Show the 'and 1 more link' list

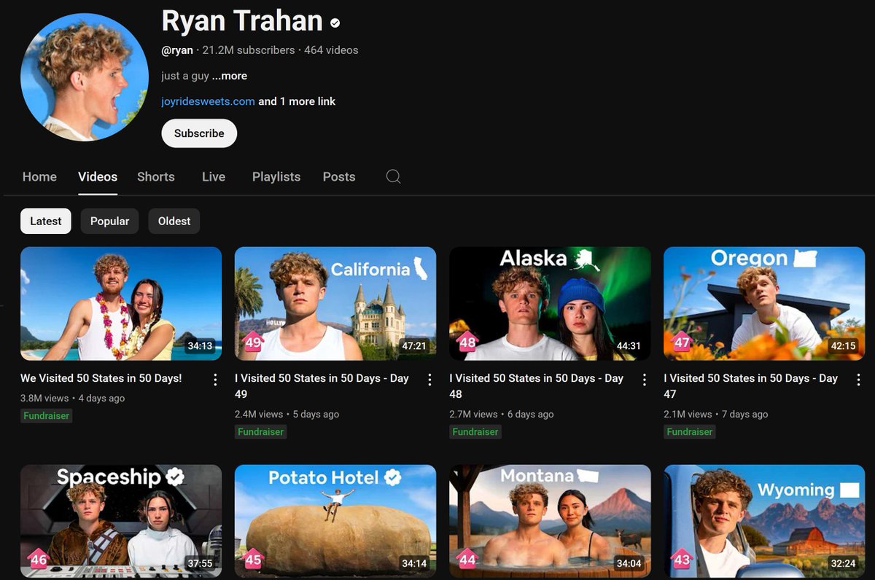297,101
